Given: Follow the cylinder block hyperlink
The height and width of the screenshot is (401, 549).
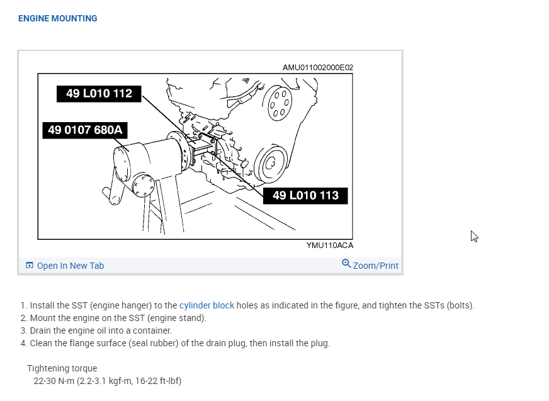Looking at the screenshot, I should [x=207, y=305].
